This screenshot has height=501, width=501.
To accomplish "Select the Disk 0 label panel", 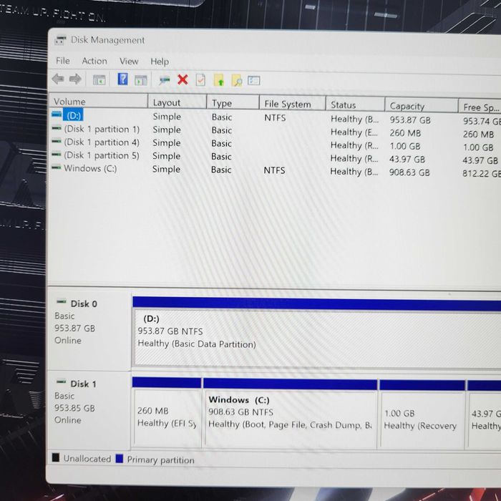I will [x=89, y=330].
